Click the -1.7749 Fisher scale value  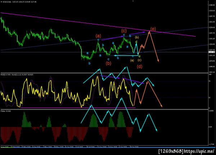point(211,144)
